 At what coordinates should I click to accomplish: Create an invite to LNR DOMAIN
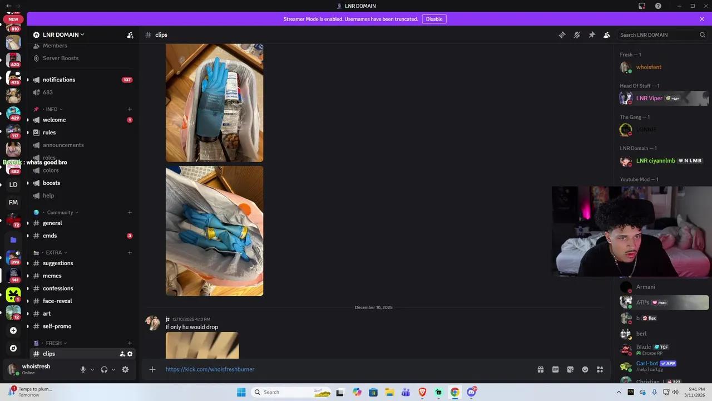click(130, 35)
